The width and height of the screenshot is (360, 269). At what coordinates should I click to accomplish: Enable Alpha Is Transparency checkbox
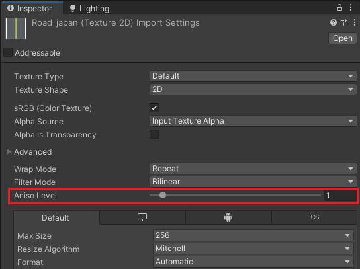point(154,134)
